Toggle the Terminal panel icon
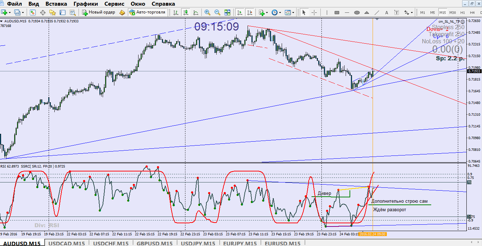Image resolution: width=482 pixels, height=246 pixels. 63,12
